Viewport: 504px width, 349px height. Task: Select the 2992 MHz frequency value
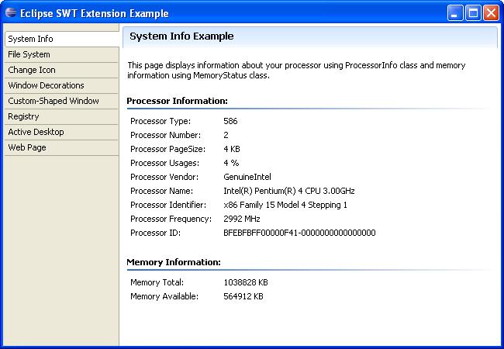[x=242, y=219]
